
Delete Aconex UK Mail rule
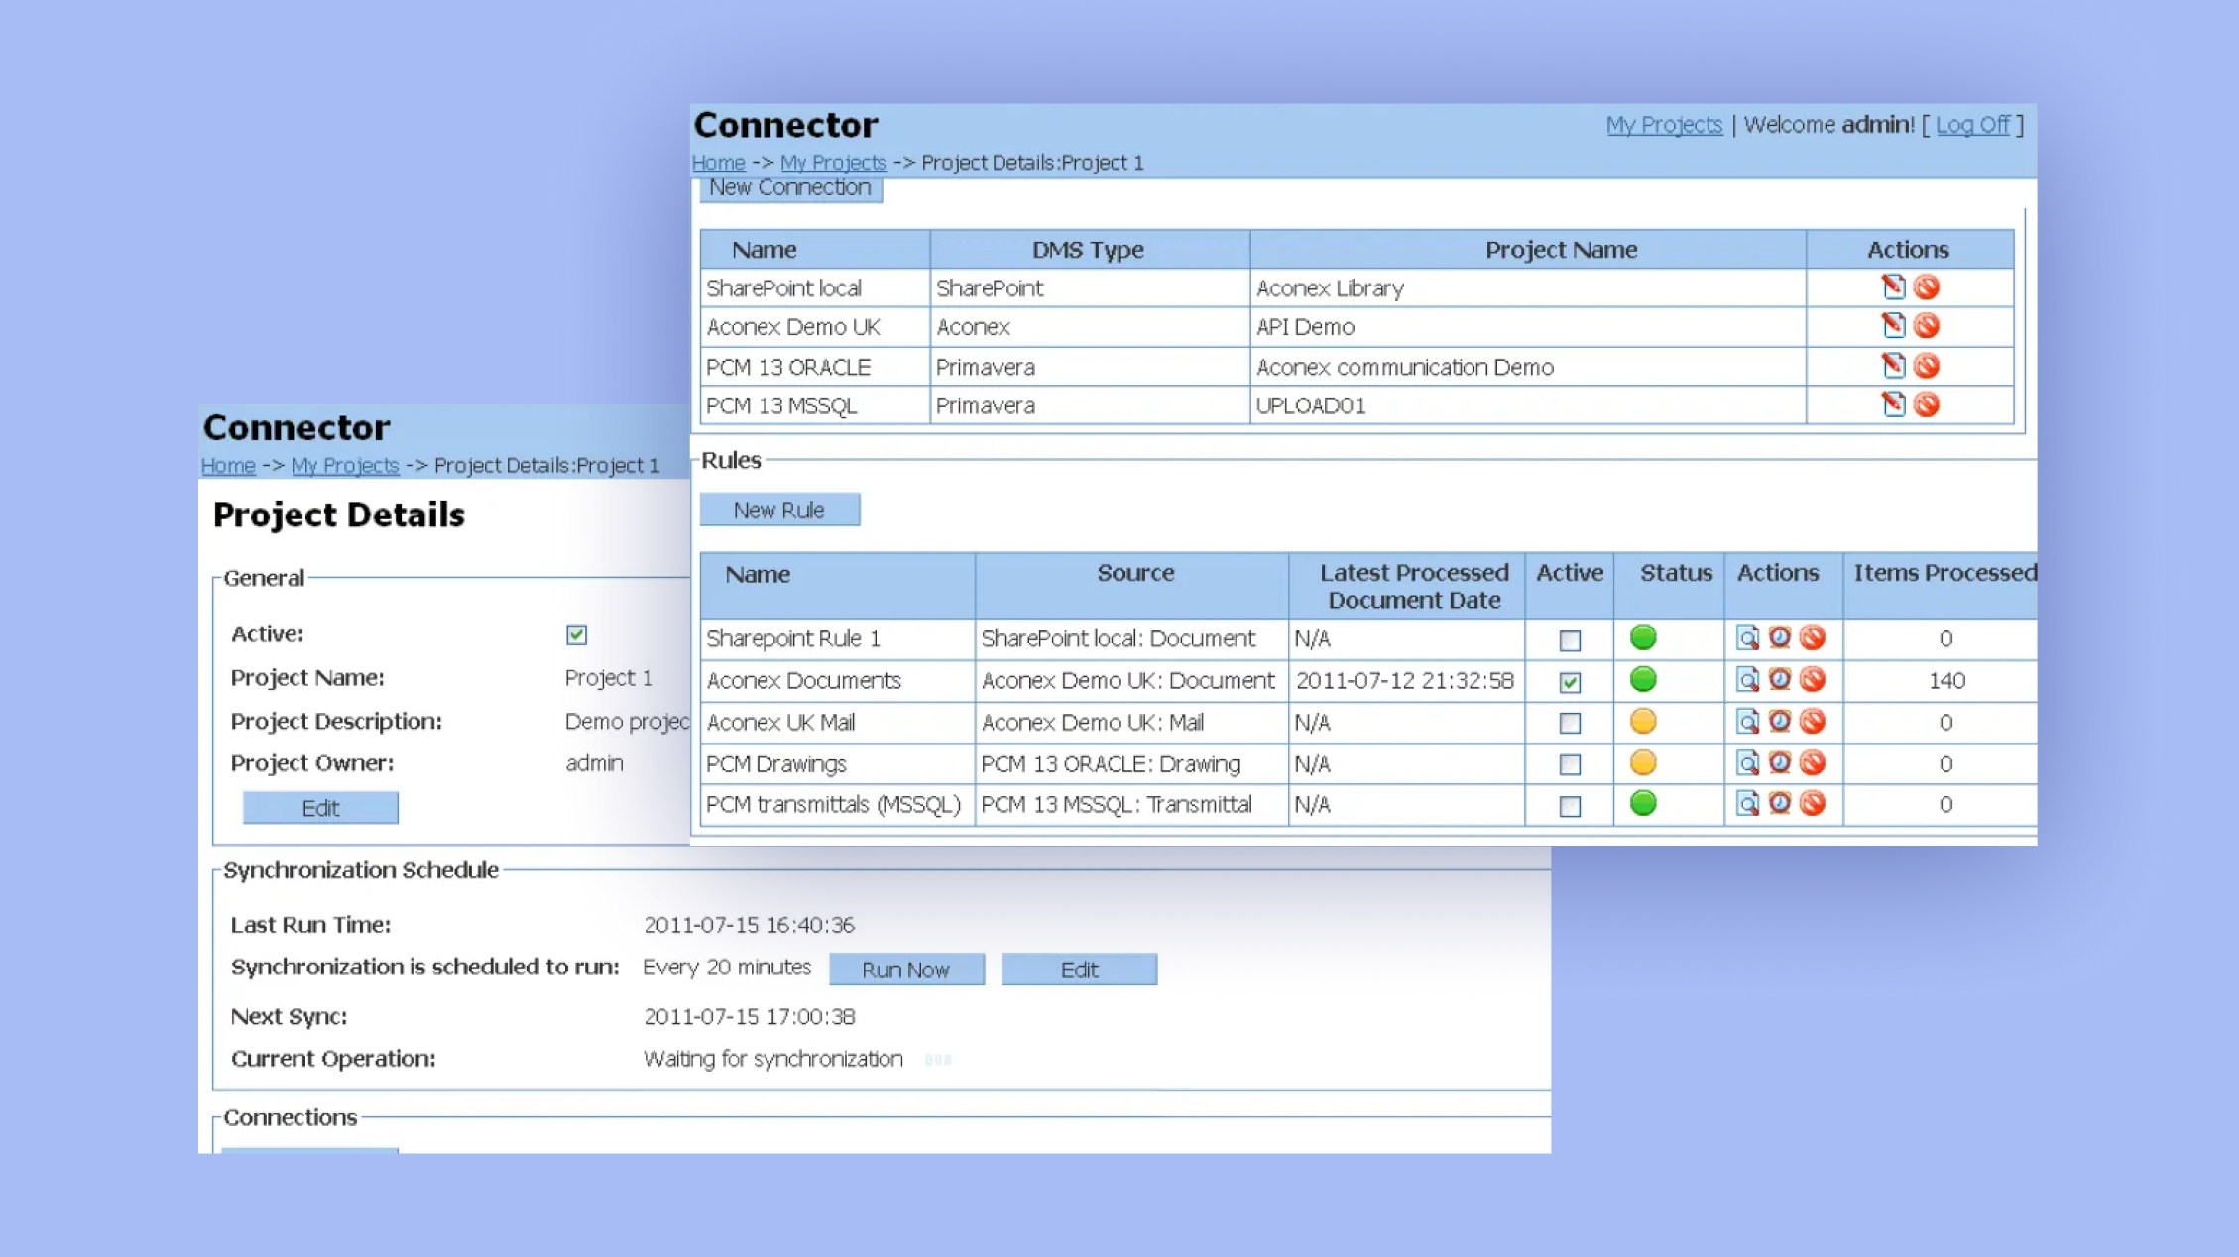[x=1813, y=721]
